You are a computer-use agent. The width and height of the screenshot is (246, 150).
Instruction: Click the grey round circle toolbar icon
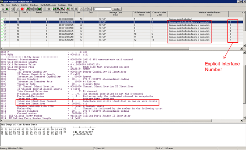click(x=49, y=9)
